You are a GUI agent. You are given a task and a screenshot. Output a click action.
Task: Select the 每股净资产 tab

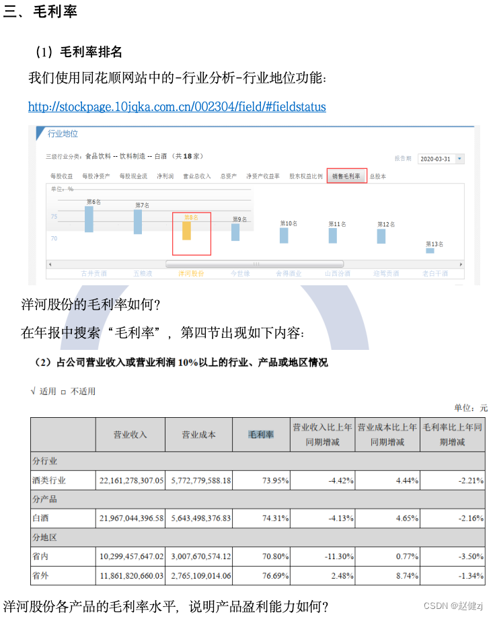tap(96, 176)
